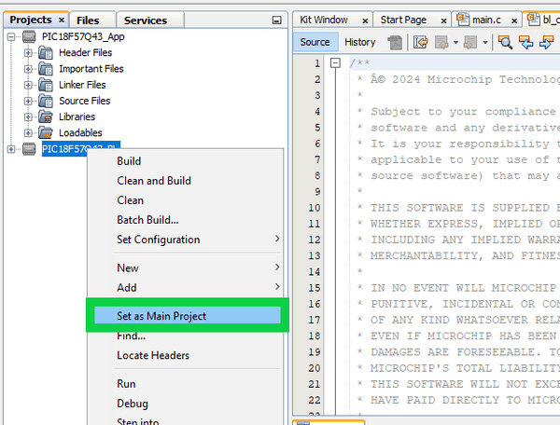Expand the Source Files folder
Viewport: 560px width, 425px height.
point(28,101)
